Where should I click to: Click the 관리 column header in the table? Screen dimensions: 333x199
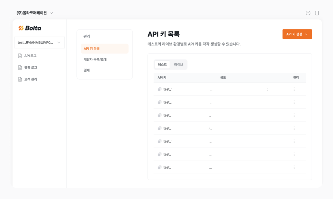pos(296,78)
